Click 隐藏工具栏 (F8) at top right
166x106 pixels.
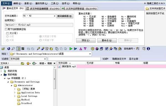coord(155,3)
